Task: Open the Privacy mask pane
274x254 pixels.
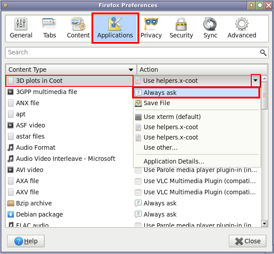Action: 151,28
